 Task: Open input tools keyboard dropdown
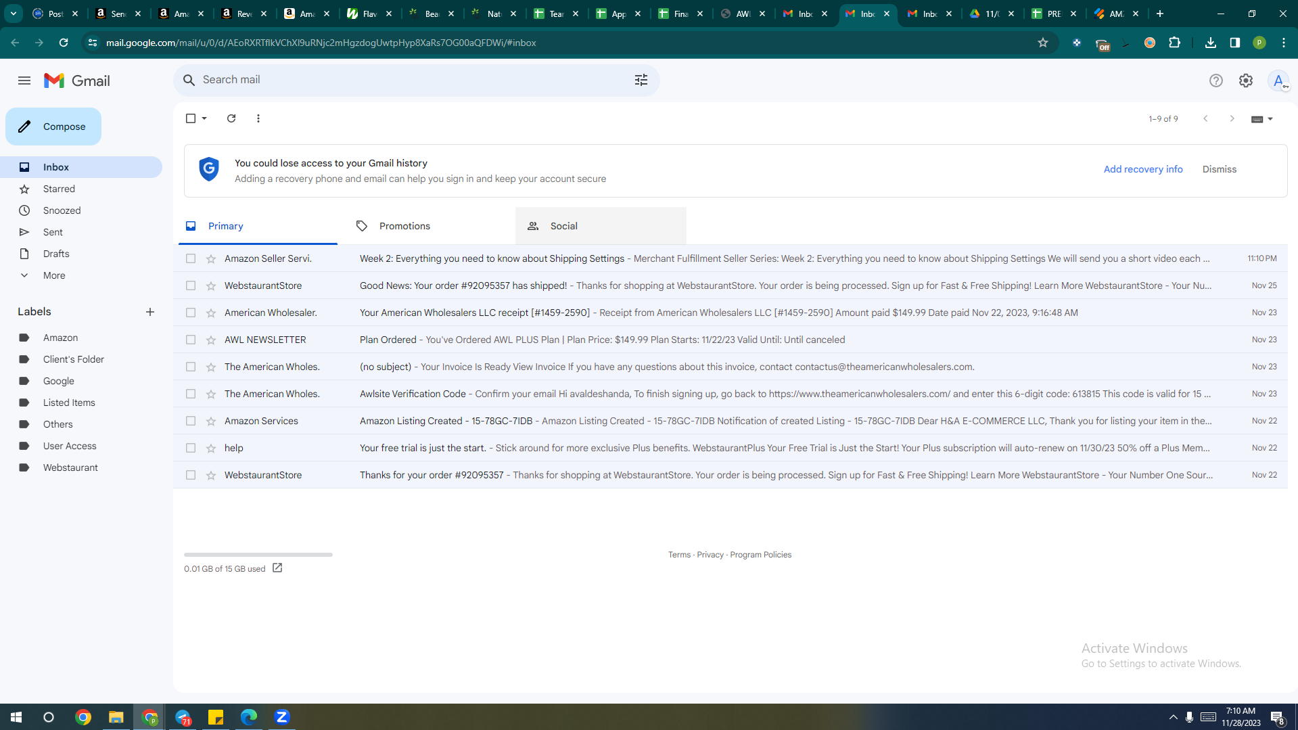pos(1262,119)
